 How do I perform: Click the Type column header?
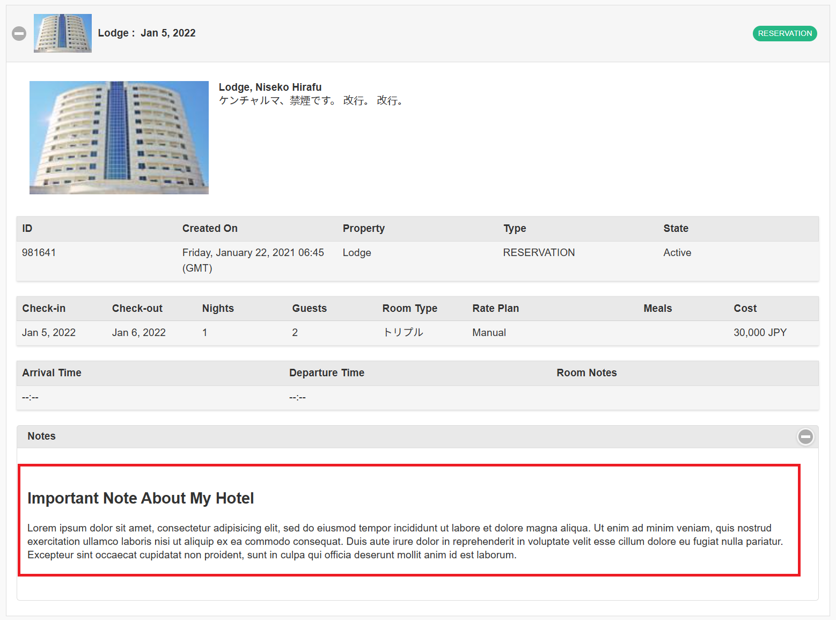point(515,229)
